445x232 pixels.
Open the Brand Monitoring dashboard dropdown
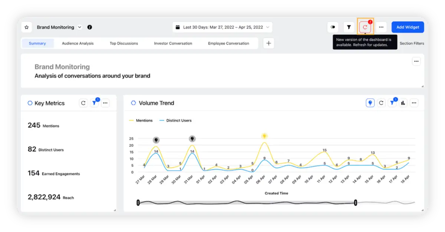pos(79,27)
